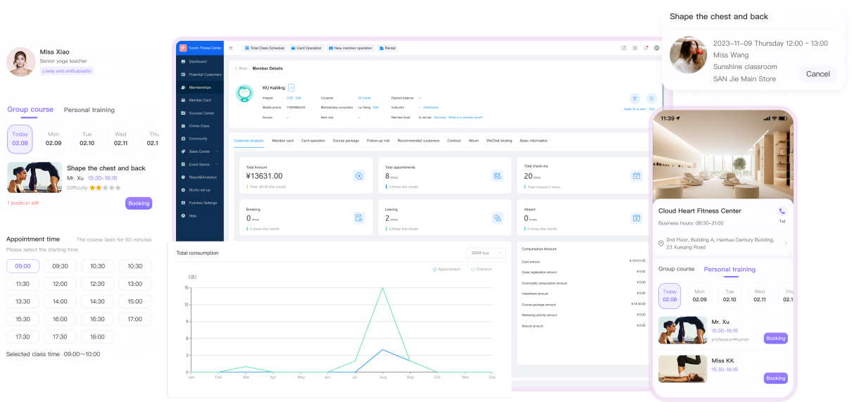
Task: Open the WeChat binding tab
Action: (499, 141)
